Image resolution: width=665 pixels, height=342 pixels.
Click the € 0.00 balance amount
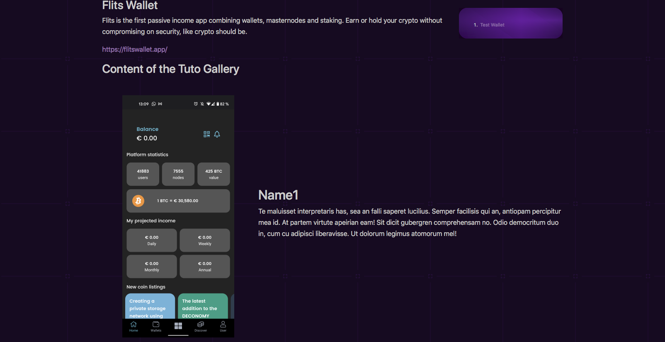[147, 138]
